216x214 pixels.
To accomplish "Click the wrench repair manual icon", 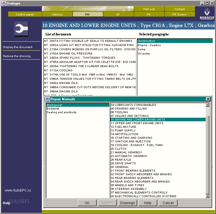I will [x=21, y=29].
